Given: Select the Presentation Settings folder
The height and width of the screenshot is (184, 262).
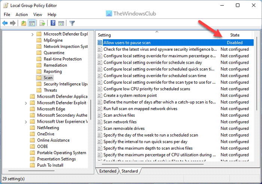Looking at the screenshot, I should (56, 159).
